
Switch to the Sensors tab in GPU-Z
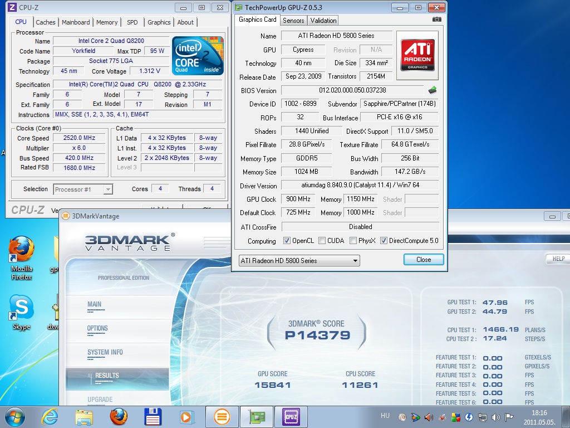tap(293, 21)
